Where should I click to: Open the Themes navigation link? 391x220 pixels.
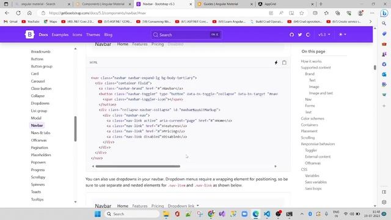(93, 35)
